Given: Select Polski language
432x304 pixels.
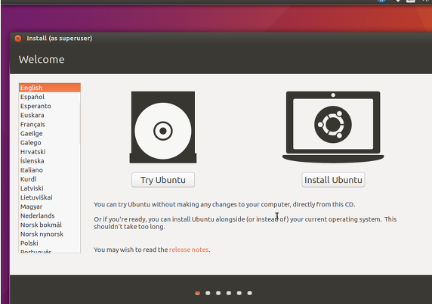Looking at the screenshot, I should click(50, 243).
